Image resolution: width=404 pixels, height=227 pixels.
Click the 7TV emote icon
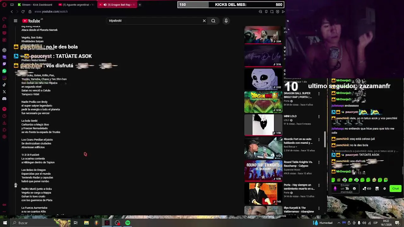pos(348,189)
